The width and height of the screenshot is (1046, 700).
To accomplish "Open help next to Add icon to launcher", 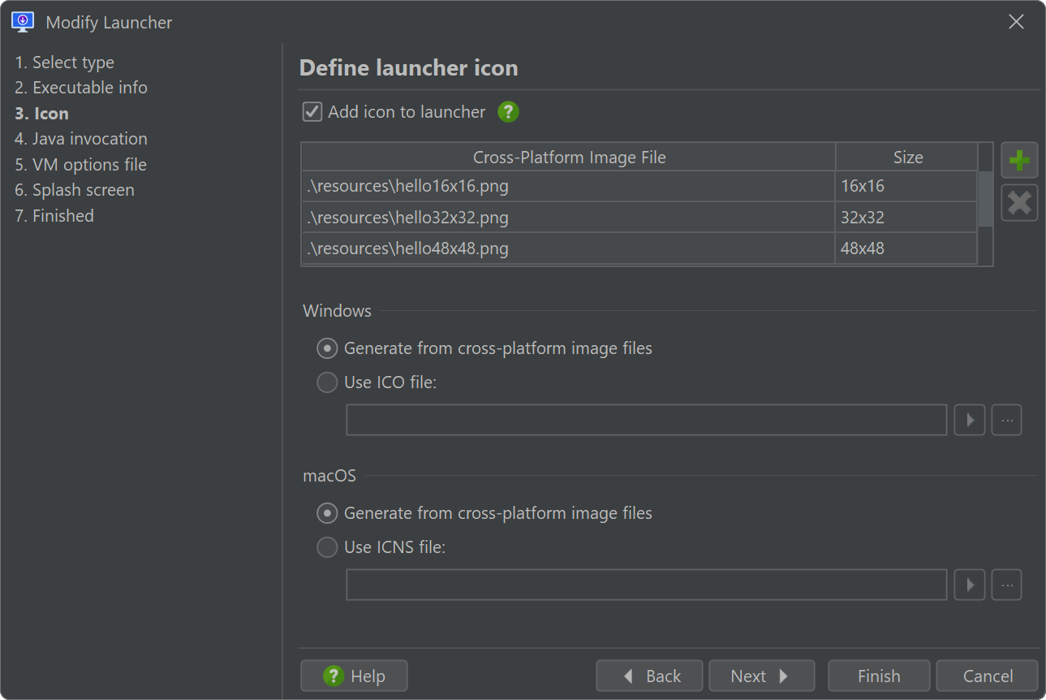I will pos(508,112).
